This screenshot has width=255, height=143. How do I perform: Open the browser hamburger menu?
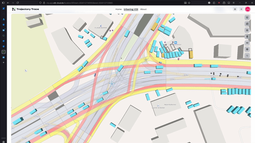233,3
